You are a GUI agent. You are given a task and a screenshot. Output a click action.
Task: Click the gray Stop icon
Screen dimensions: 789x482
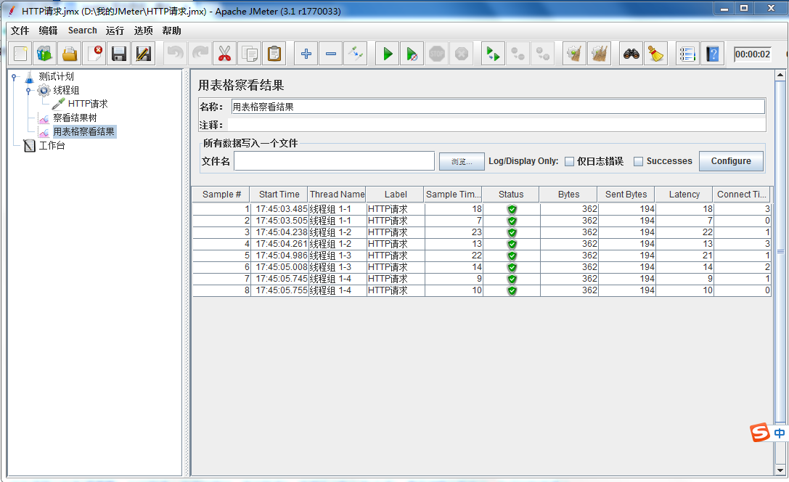point(437,54)
